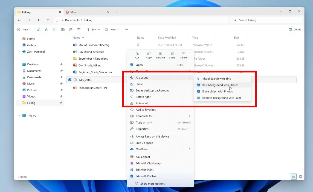Uncheck the IMG_2918 selection checkbox
This screenshot has width=313, height=192.
point(70,80)
